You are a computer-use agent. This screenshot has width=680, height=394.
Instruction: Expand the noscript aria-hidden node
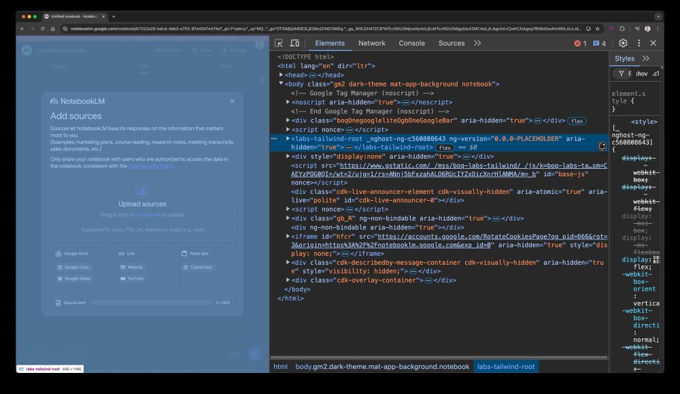(288, 102)
